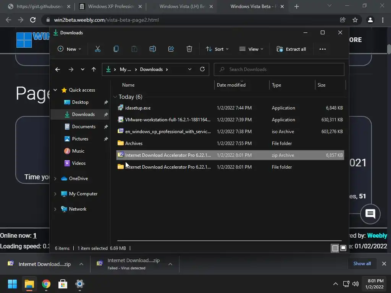Screen dimensions: 391x293
Task: Click the Chrome address bar URL
Action: (x=106, y=20)
